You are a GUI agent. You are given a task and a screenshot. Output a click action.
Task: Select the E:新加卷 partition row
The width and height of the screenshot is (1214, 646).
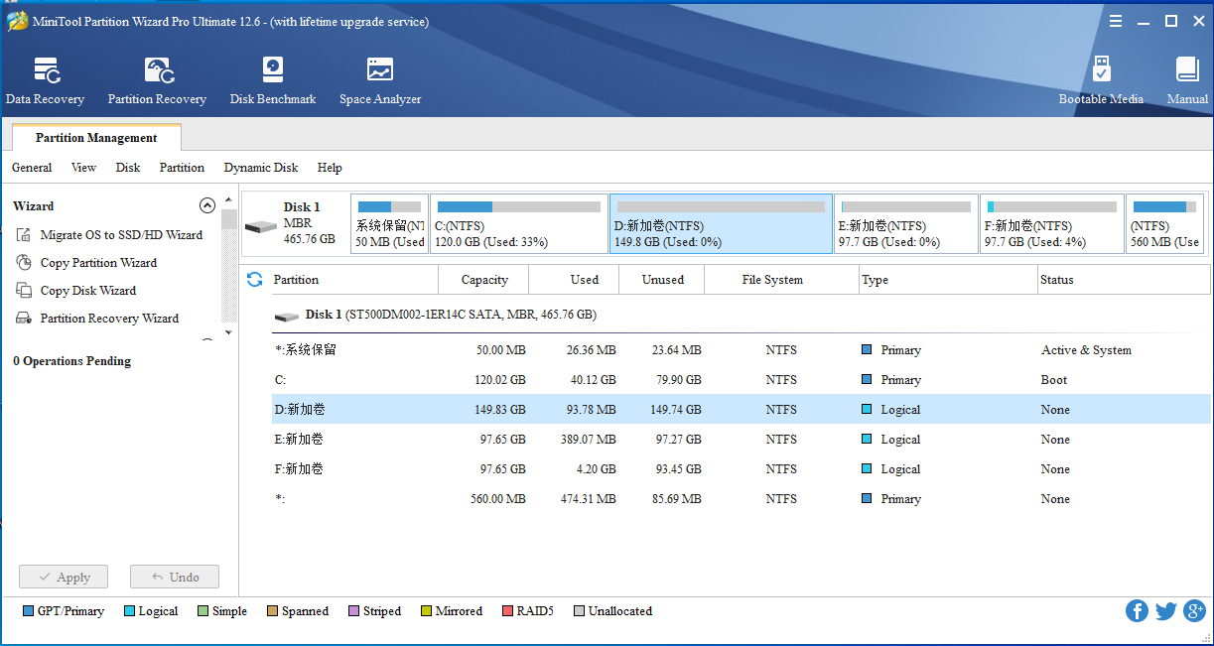click(x=741, y=440)
